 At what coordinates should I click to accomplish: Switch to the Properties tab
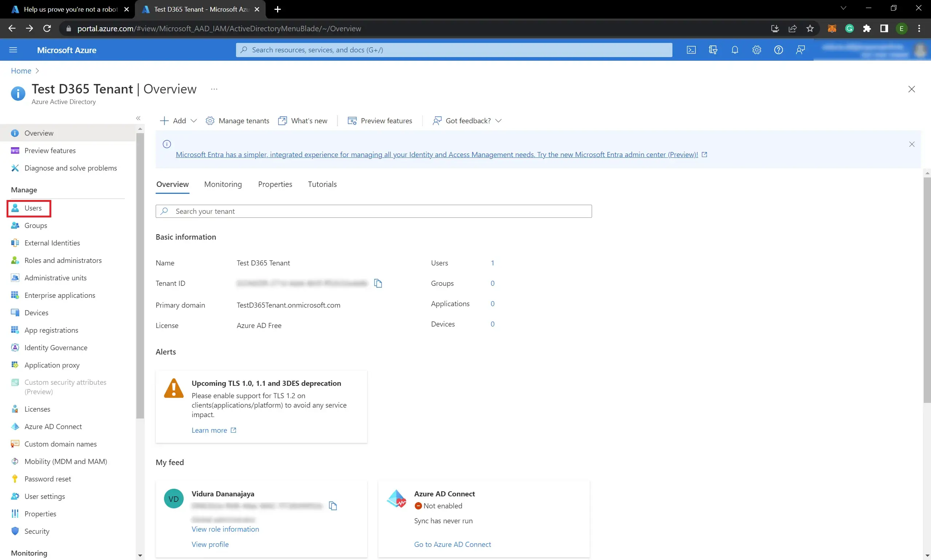coord(275,184)
